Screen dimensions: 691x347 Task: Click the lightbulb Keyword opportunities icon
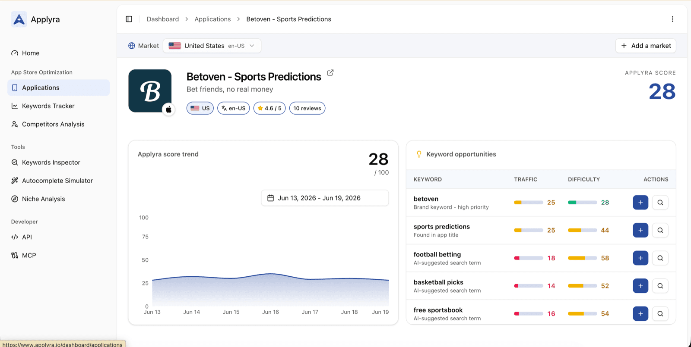coord(418,154)
